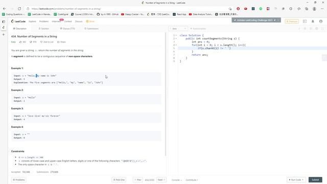Click the Submit button
Viewport: 327px width, 184px height.
coord(315,180)
